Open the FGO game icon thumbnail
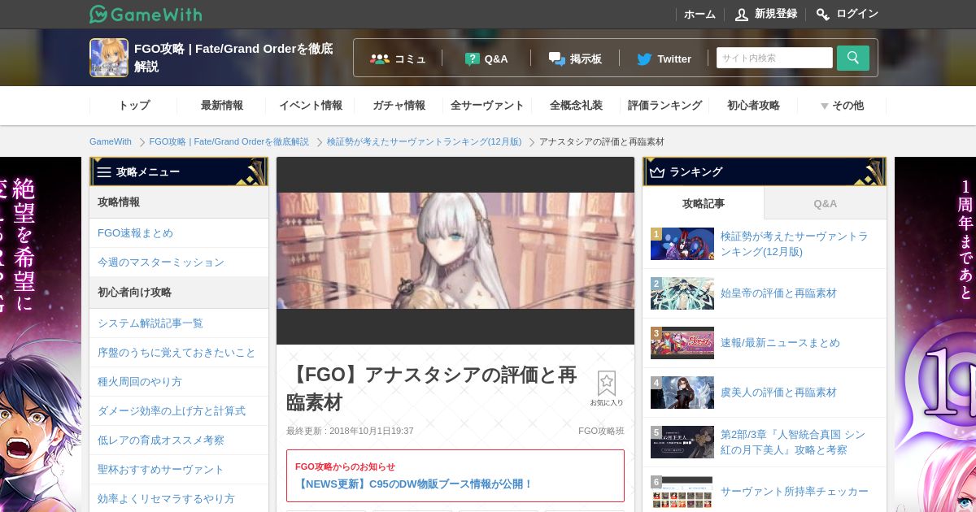 click(x=109, y=58)
